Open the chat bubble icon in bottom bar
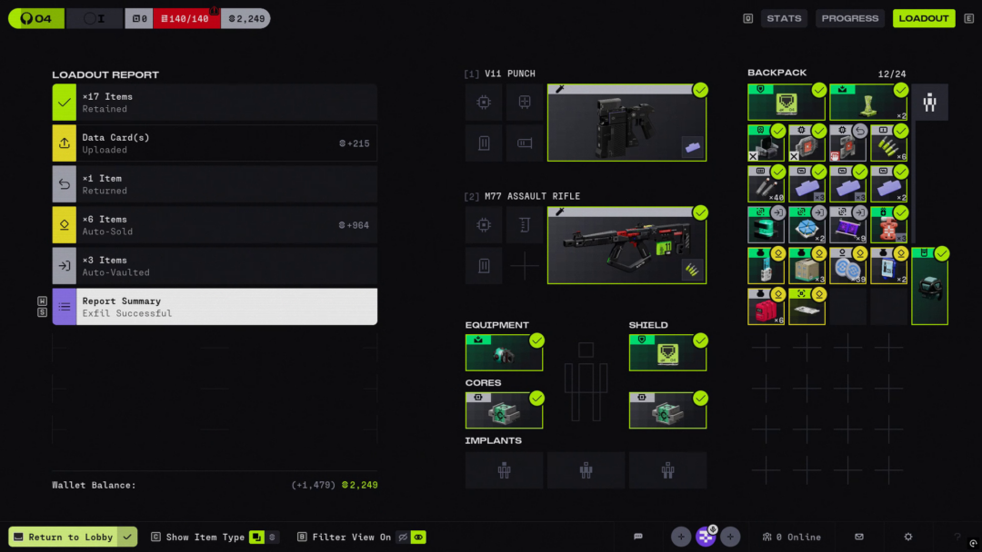This screenshot has height=552, width=982. tap(638, 537)
